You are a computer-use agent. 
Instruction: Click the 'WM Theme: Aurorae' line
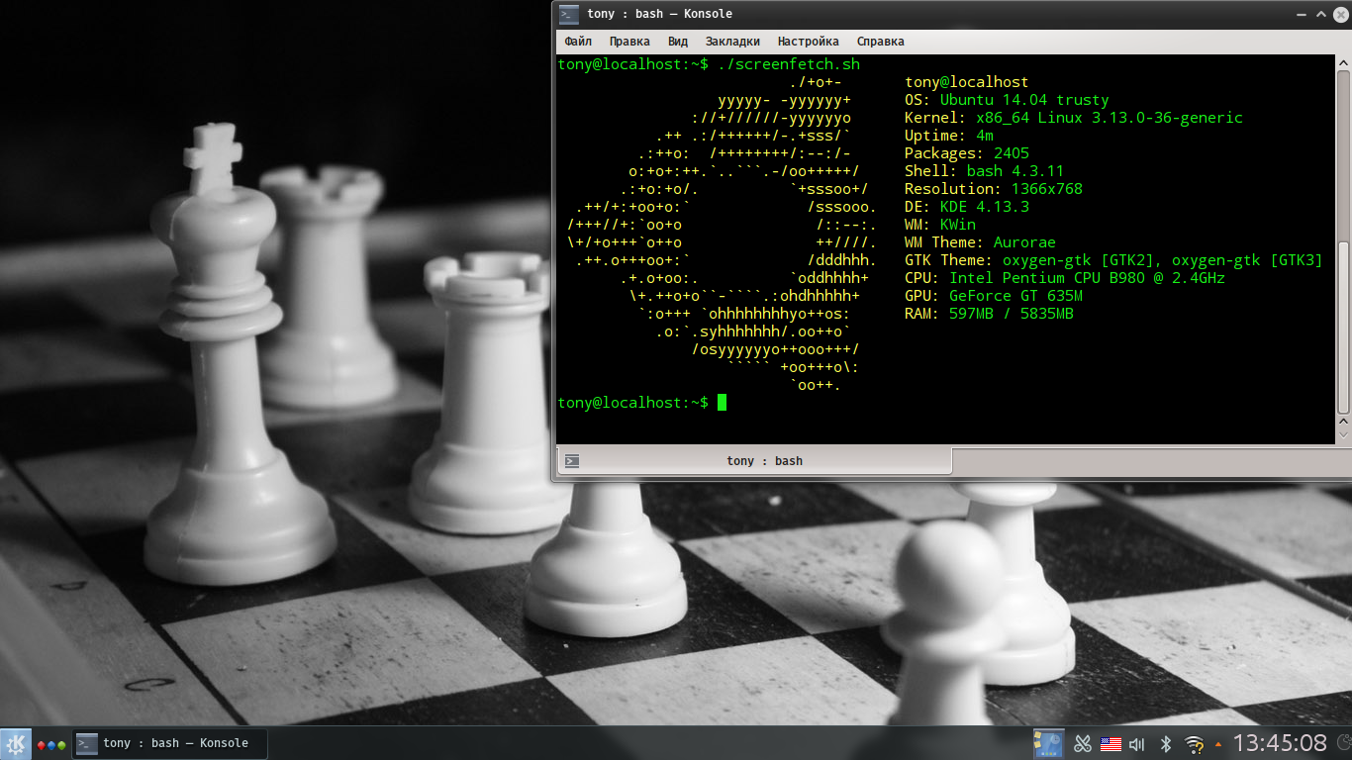click(x=980, y=242)
